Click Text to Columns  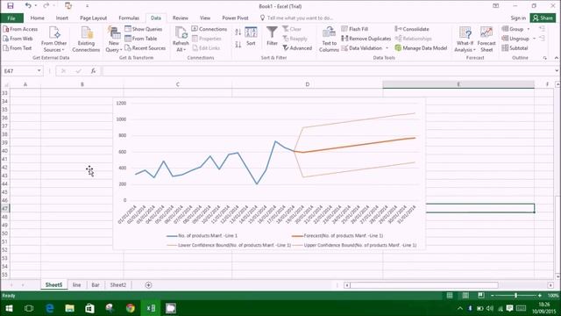pos(329,39)
